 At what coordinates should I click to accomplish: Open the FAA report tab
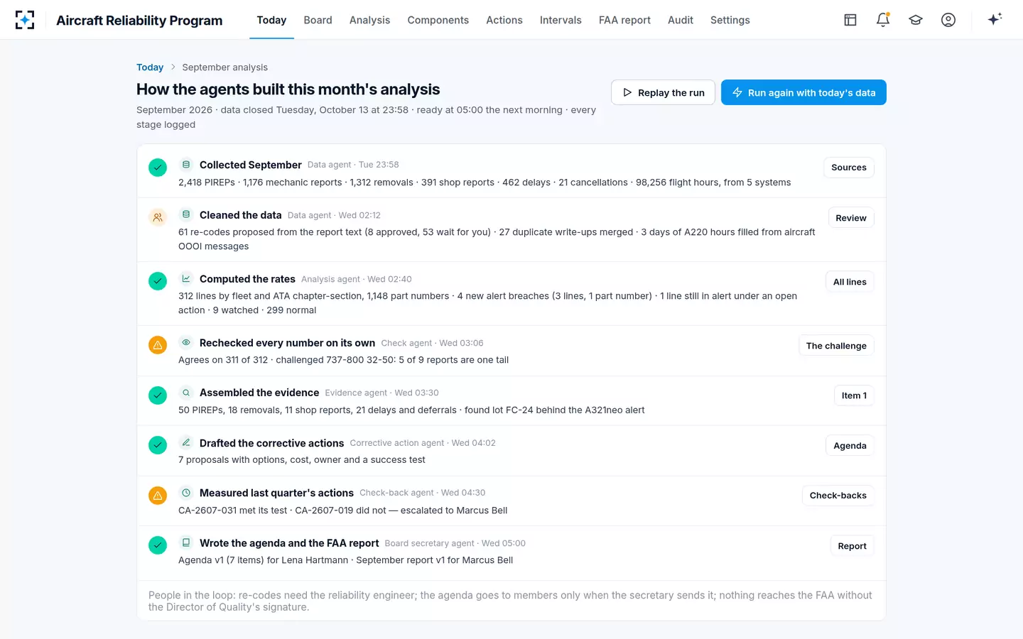[624, 20]
